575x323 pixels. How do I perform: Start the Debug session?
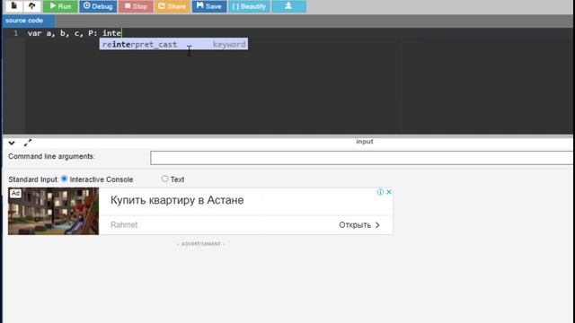click(x=98, y=6)
